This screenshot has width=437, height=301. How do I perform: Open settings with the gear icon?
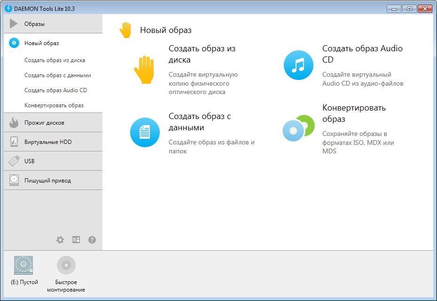[x=60, y=240]
